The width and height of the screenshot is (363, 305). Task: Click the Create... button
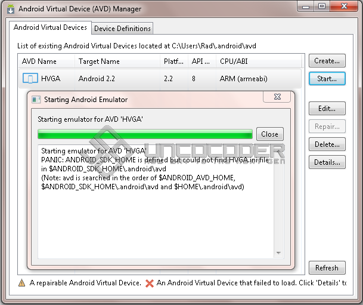(x=327, y=61)
